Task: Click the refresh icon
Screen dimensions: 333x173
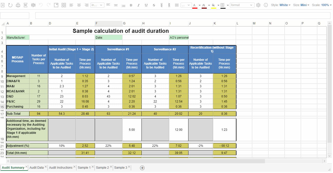Action: click(10, 5)
